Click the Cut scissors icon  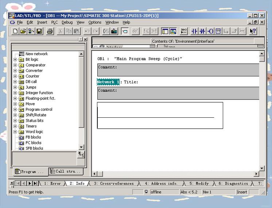(60, 31)
